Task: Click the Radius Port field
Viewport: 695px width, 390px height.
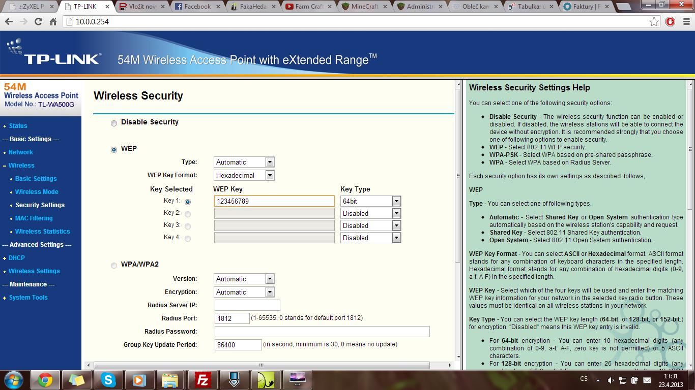Action: pos(232,318)
